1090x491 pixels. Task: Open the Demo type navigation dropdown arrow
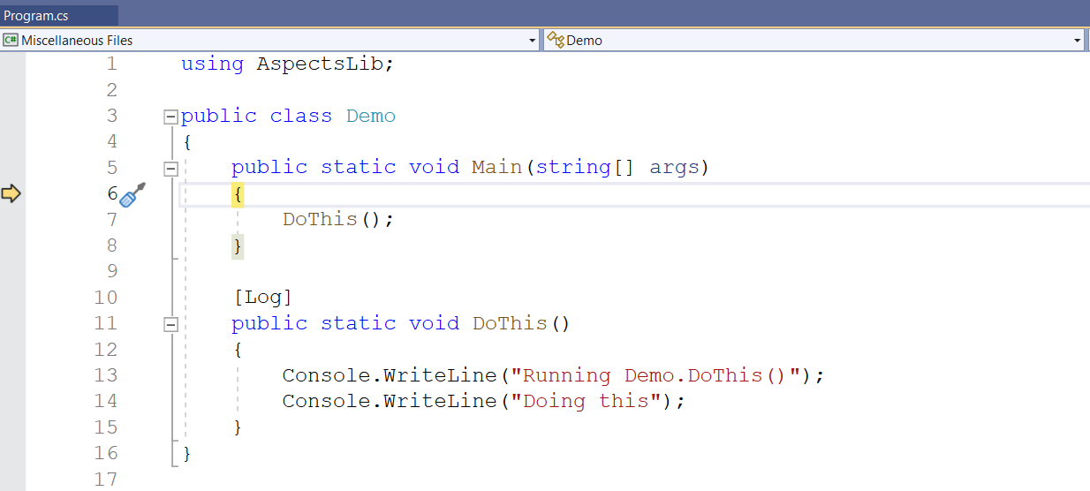click(1077, 41)
